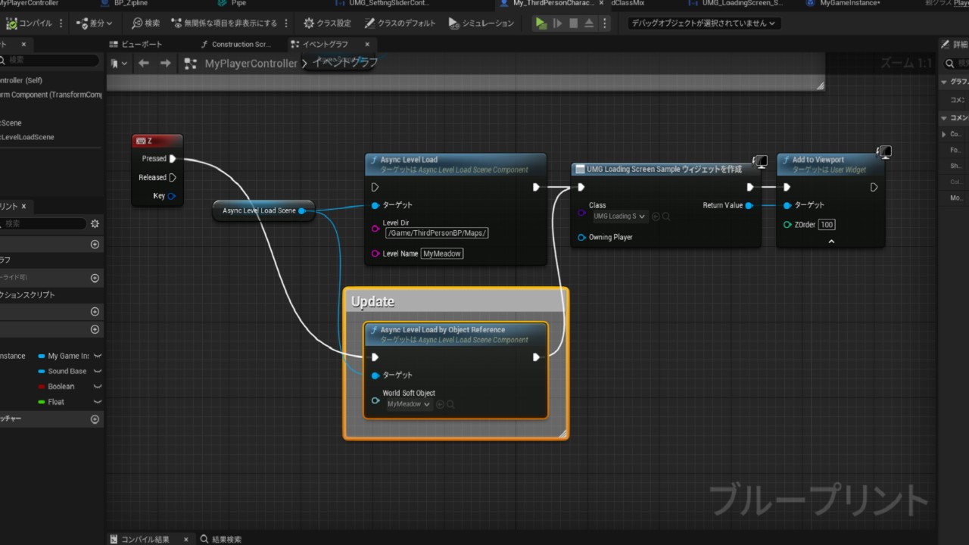This screenshot has width=969, height=545.
Task: Navigate back with the left arrow
Action: pyautogui.click(x=144, y=64)
